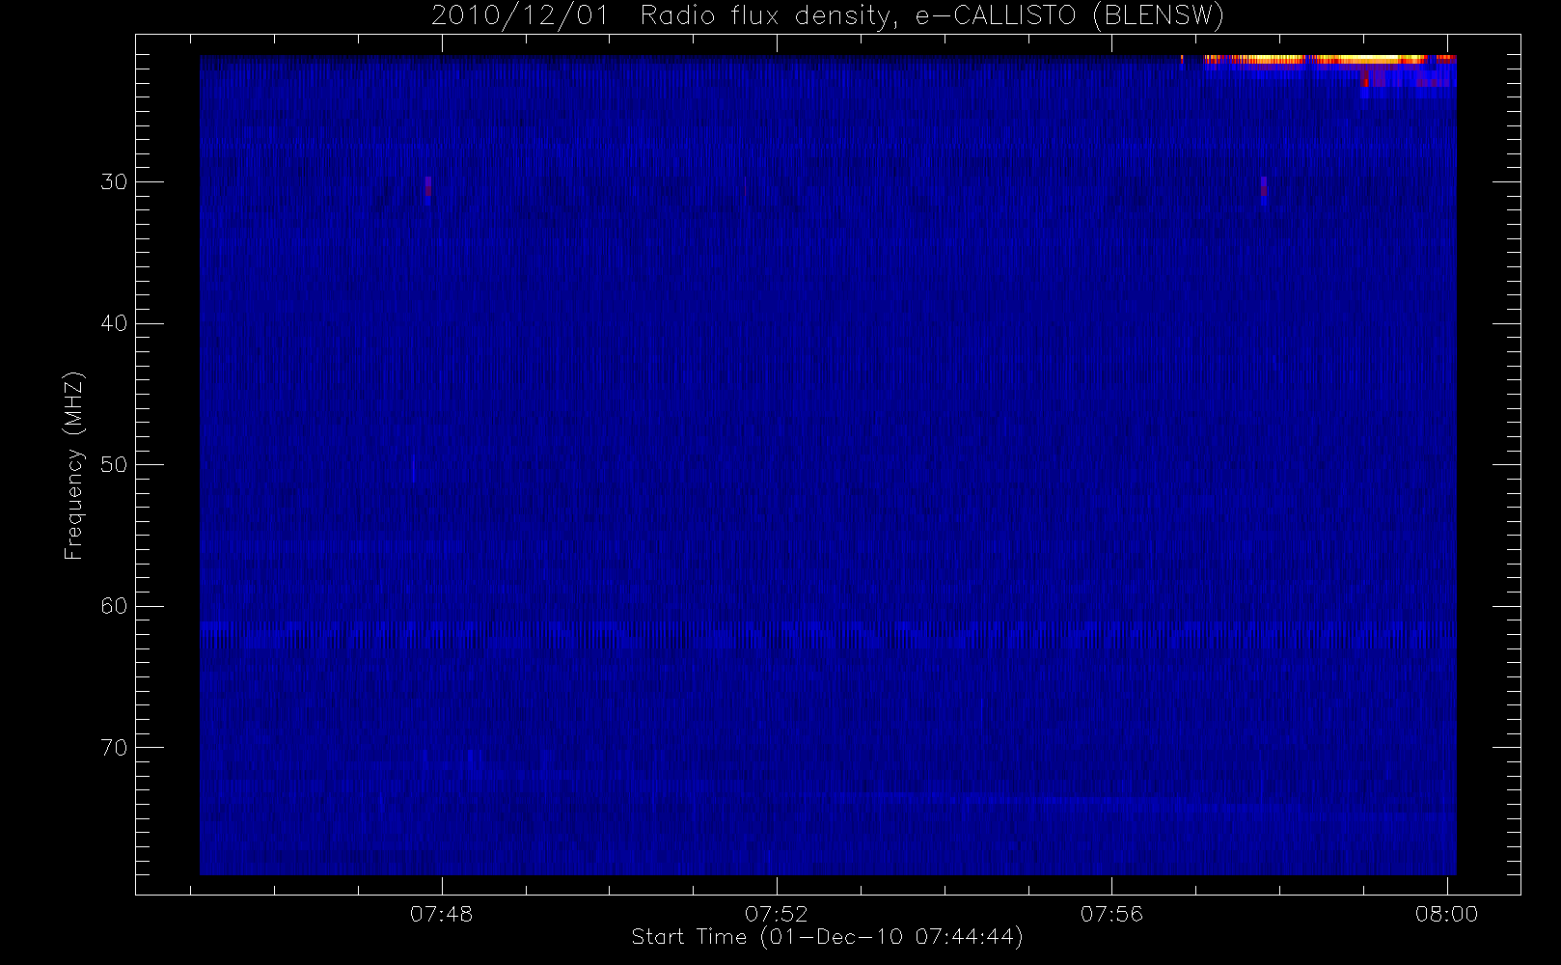Click the red spike near 30 MHz after 07:57
1561x965 pixels.
point(1264,187)
